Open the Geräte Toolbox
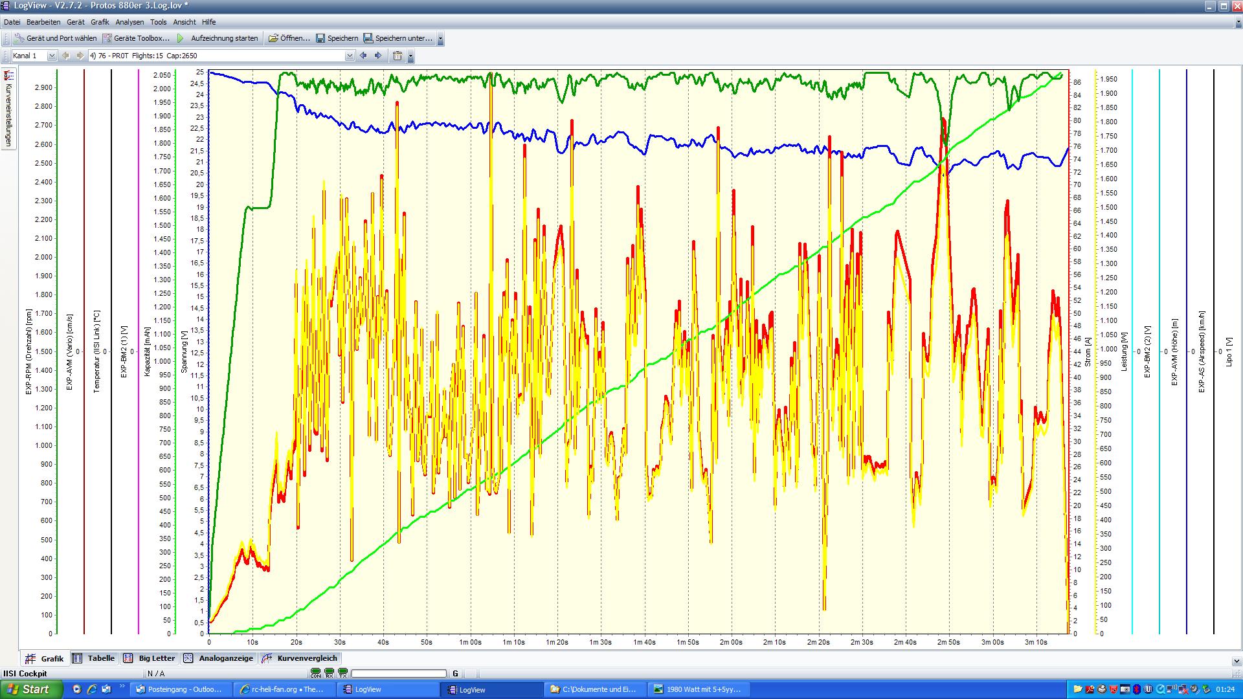 coord(137,38)
